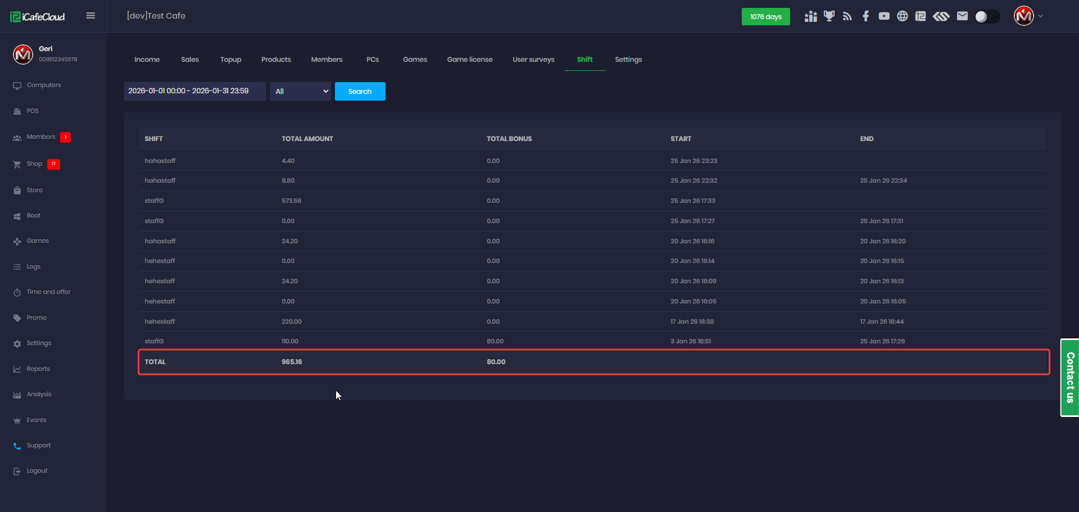This screenshot has width=1079, height=512.
Task: Open the Facebook icon link
Action: 865,16
